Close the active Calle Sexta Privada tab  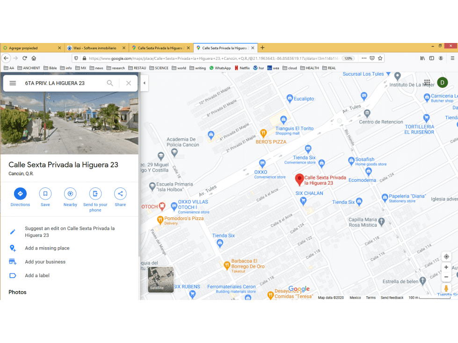point(253,48)
